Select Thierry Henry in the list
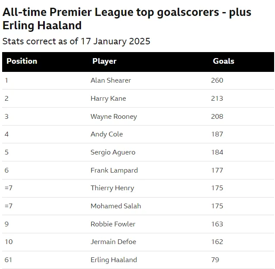275x269 pixels. click(112, 188)
